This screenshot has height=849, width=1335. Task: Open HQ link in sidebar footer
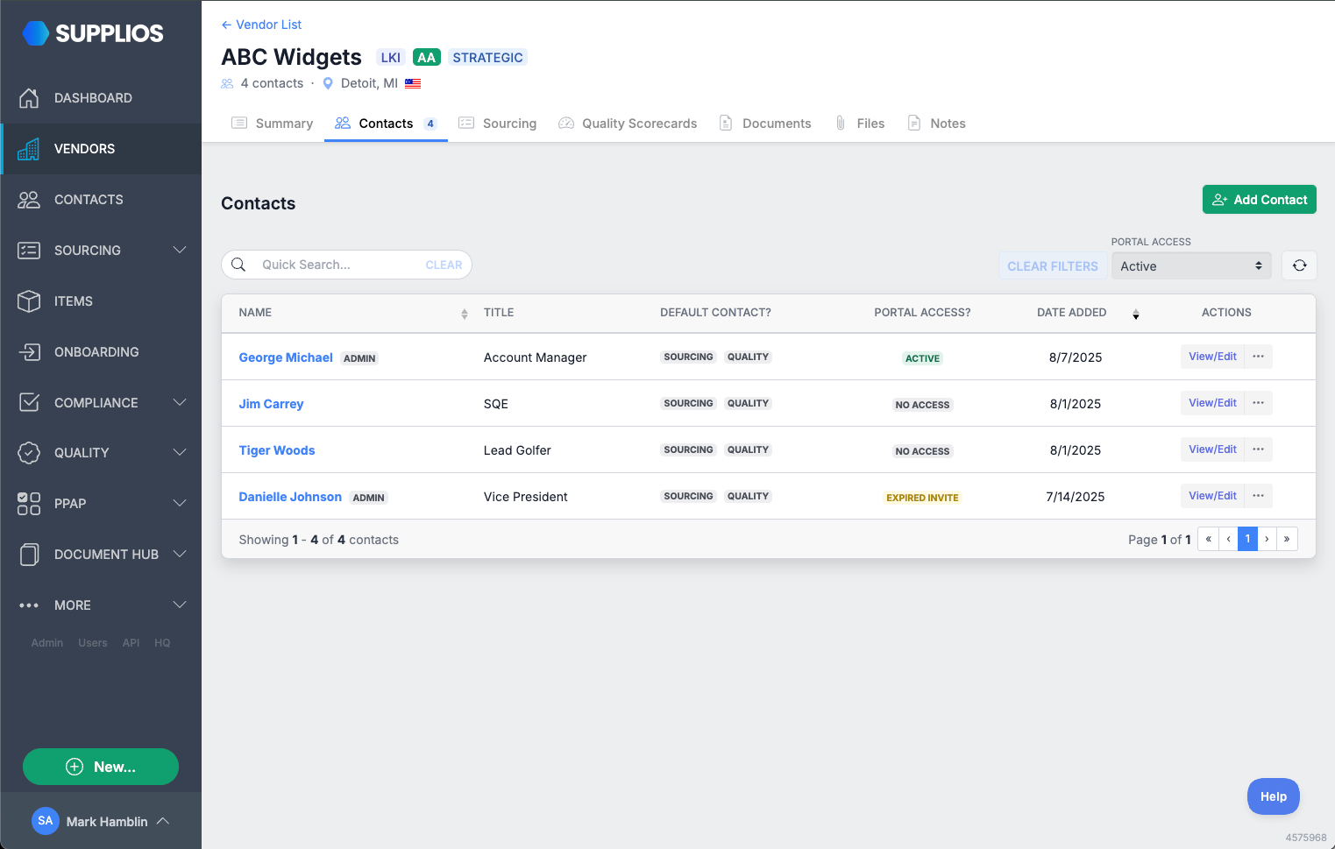tap(162, 643)
